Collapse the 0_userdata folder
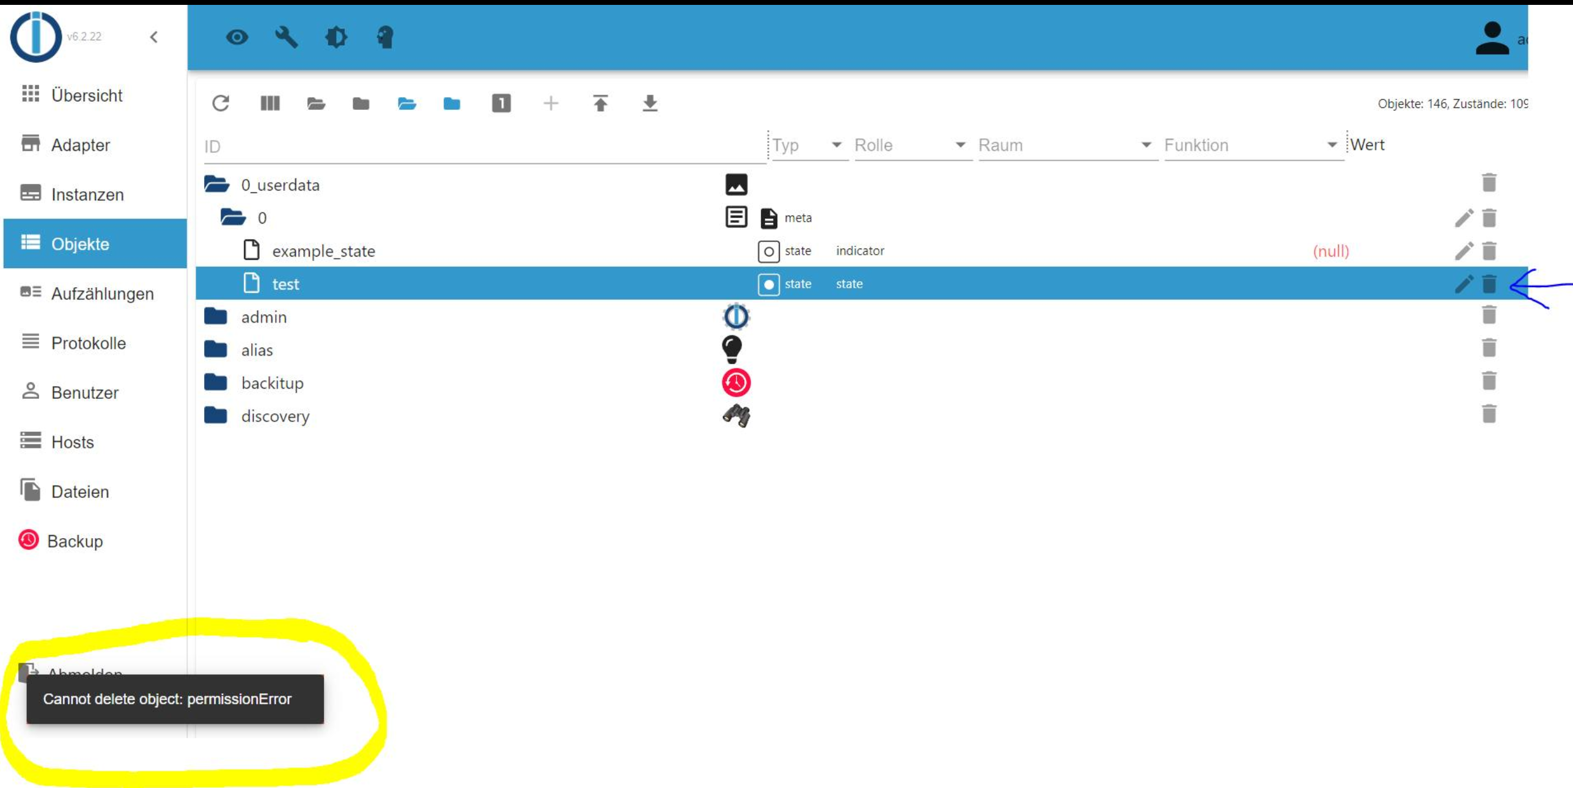 coord(216,184)
